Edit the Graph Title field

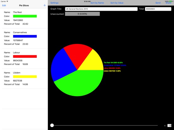coord(101,9)
